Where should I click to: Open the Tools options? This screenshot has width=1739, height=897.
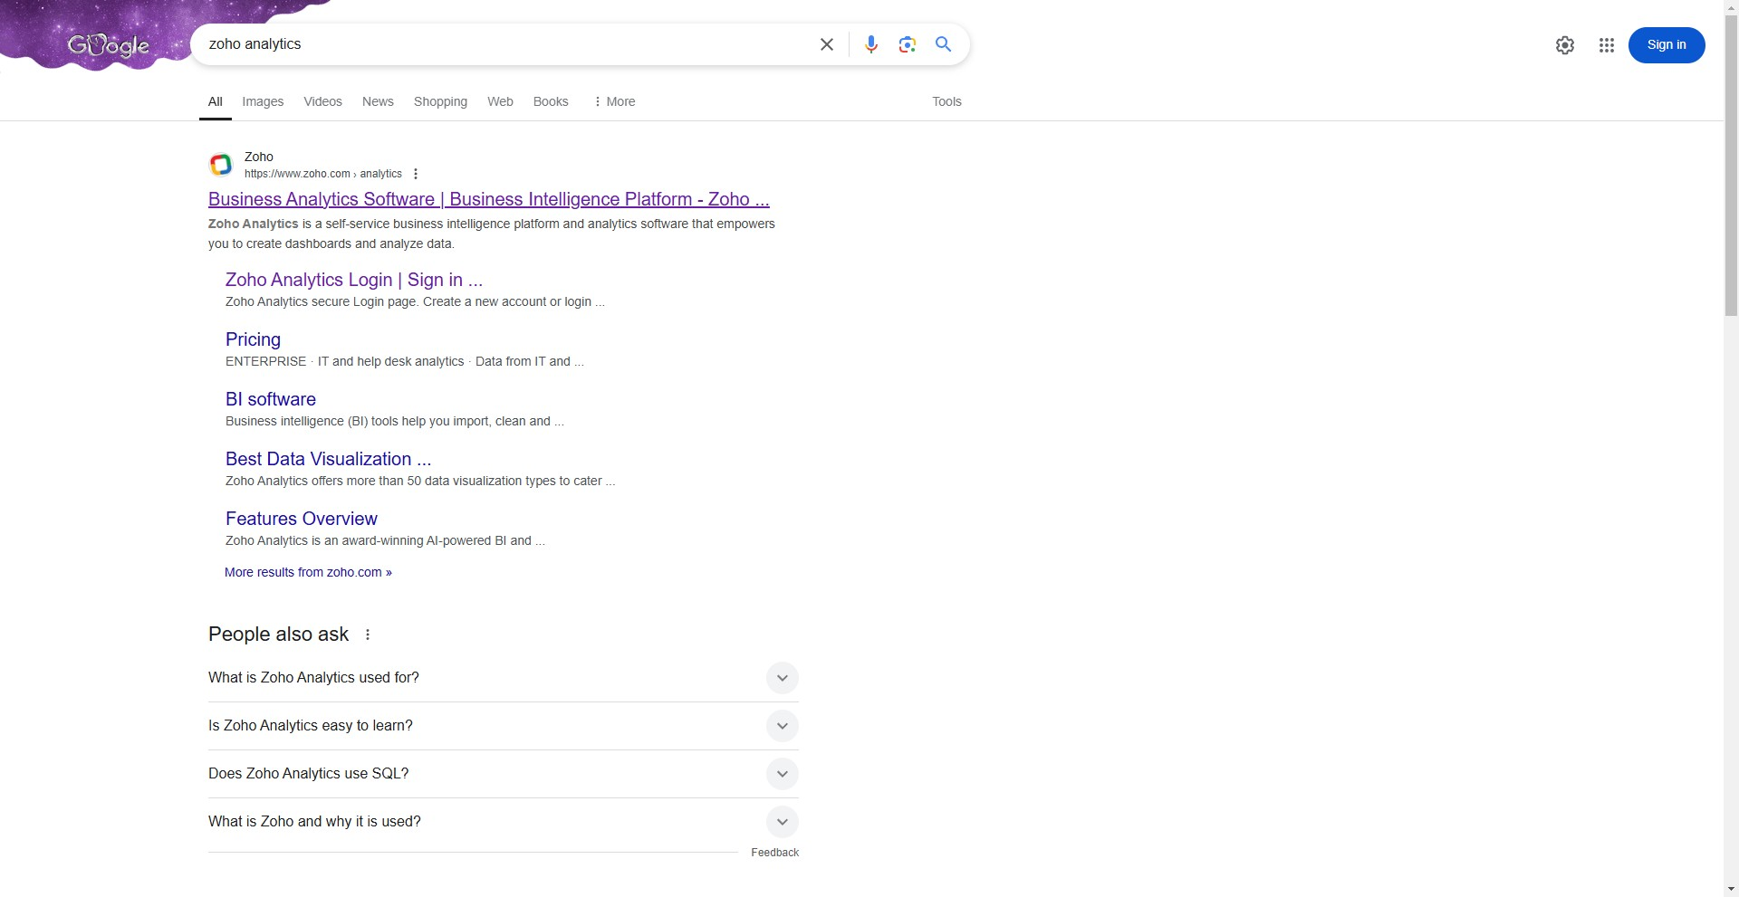pyautogui.click(x=946, y=101)
